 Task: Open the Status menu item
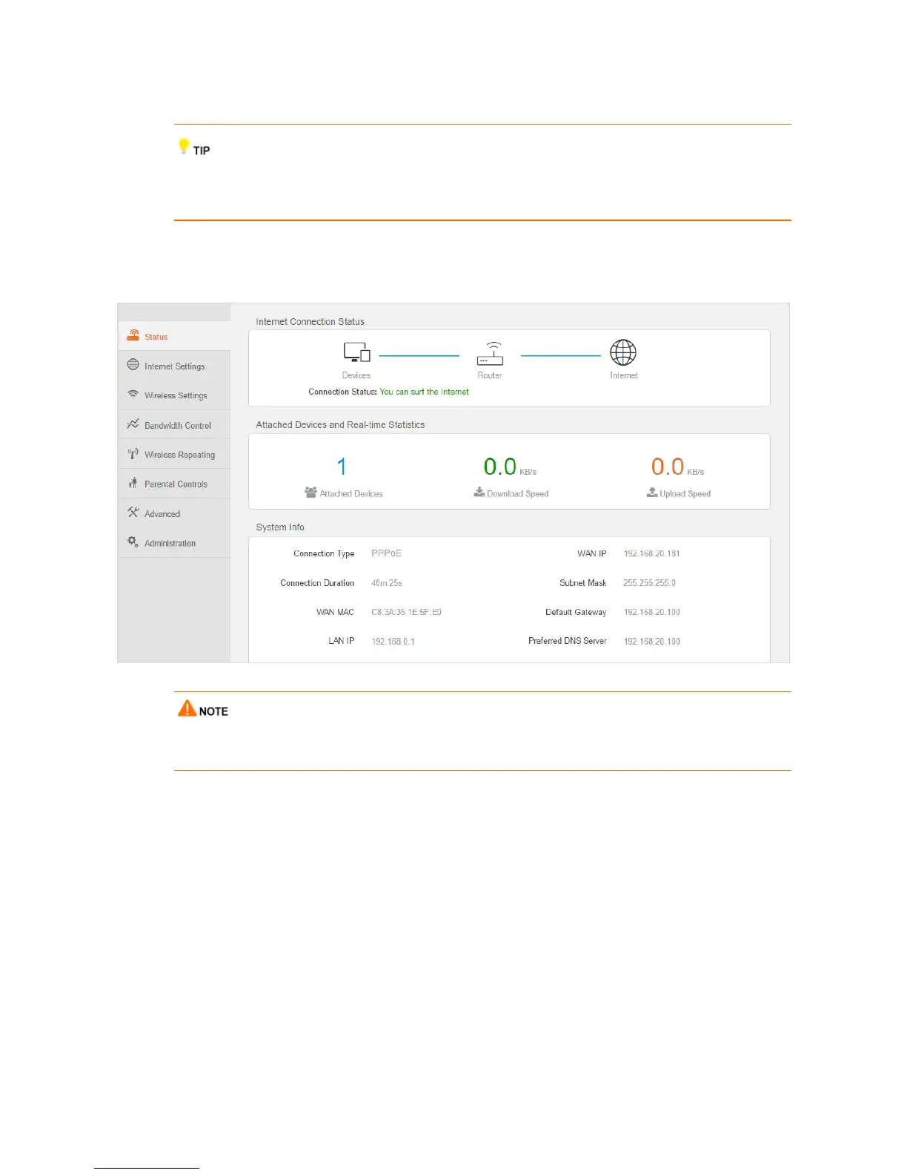tap(174, 336)
